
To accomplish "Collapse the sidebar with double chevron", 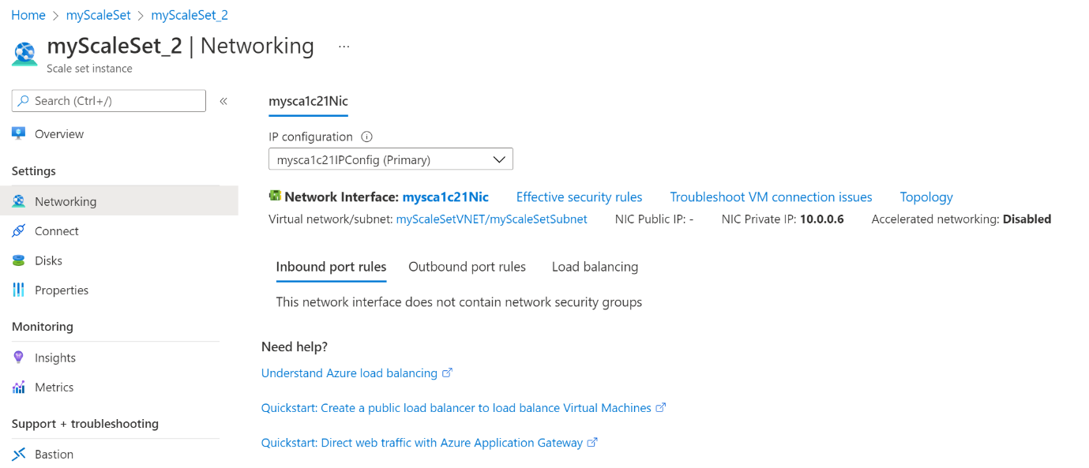I will coord(223,101).
